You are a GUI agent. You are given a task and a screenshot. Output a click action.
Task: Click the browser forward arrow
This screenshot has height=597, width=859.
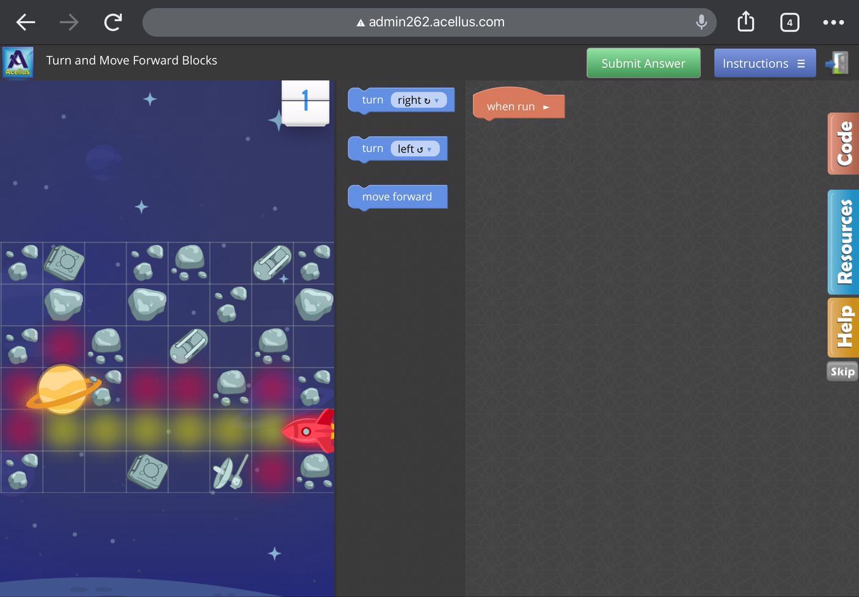point(69,23)
